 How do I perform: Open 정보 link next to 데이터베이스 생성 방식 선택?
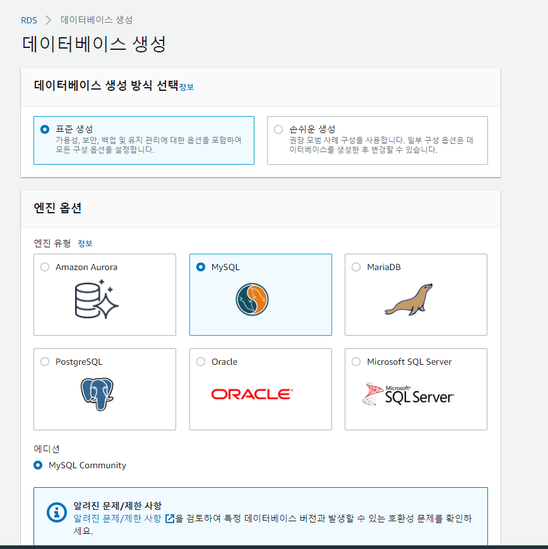pos(186,87)
